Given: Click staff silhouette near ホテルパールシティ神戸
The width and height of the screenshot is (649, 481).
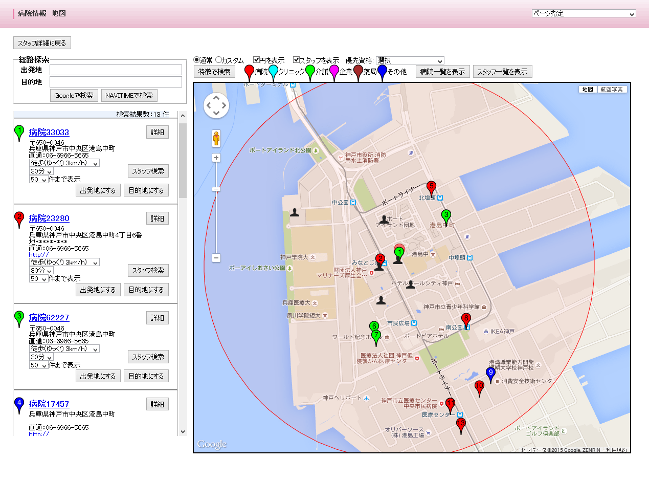Looking at the screenshot, I should (410, 285).
